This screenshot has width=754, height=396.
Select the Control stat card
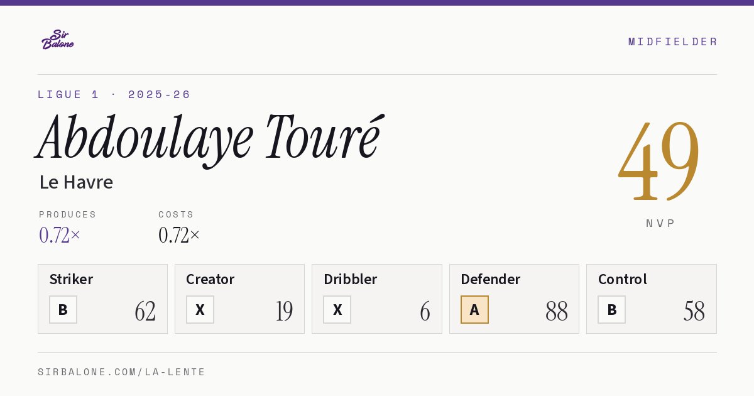point(651,299)
